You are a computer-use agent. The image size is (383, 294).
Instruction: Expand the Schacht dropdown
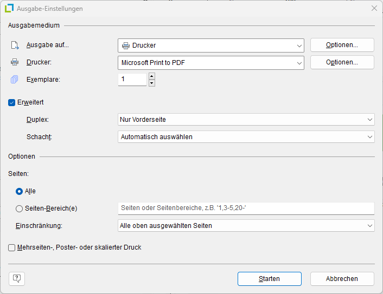[x=246, y=136]
